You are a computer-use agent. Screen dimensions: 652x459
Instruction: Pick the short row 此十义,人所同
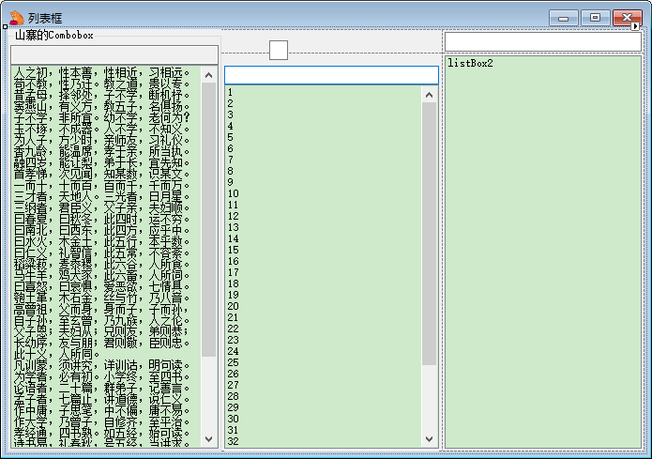(x=106, y=354)
